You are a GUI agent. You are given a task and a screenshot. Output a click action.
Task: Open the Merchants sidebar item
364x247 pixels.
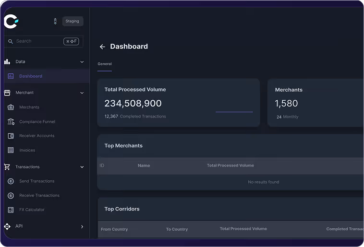coord(29,107)
